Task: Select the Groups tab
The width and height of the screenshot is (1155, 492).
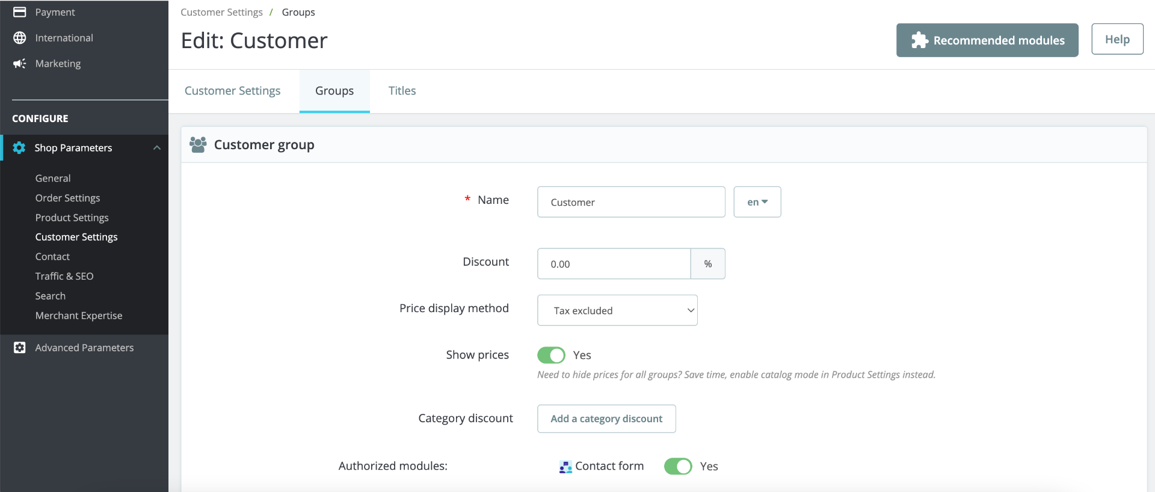Action: (334, 91)
